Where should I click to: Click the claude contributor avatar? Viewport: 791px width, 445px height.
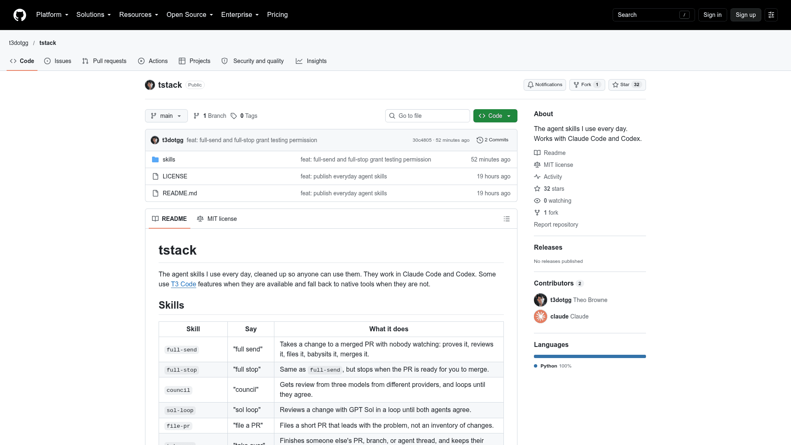click(541, 316)
